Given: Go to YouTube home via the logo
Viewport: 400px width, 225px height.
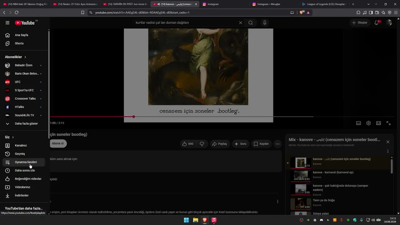Looking at the screenshot, I should 25,22.
